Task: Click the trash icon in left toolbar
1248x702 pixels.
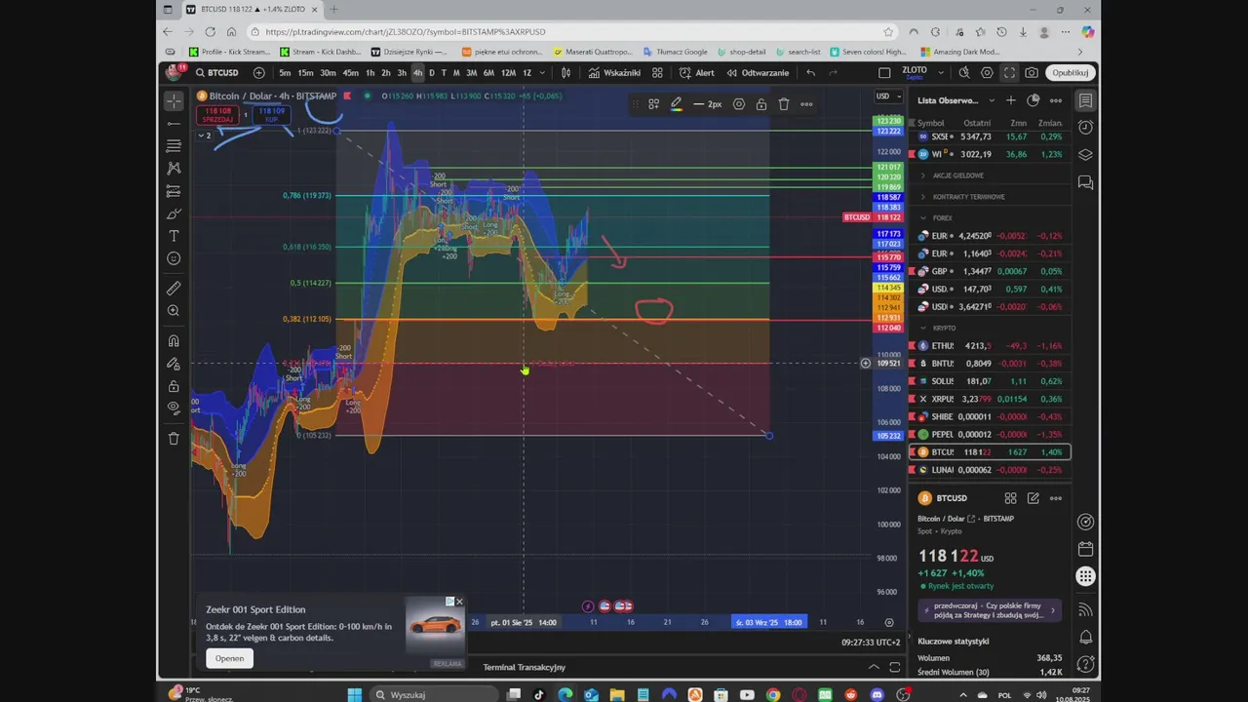Action: pos(174,439)
